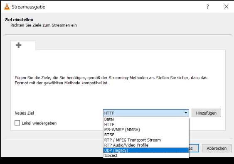
Task: Close the Streamausgabe dialog
Action: [226, 7]
